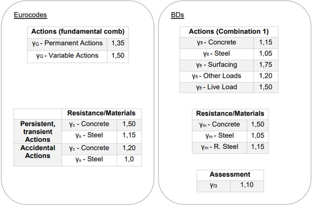The image size is (313, 206).
Task: Click the underlined BDs heading
Action: 177,15
